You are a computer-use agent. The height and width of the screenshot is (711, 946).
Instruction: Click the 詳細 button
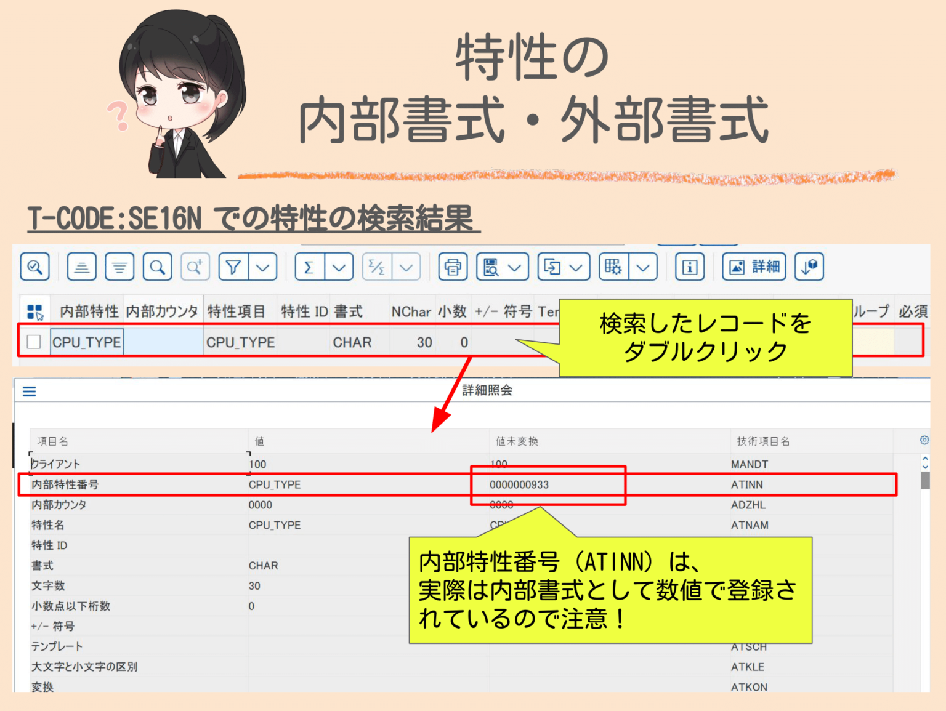(x=753, y=267)
